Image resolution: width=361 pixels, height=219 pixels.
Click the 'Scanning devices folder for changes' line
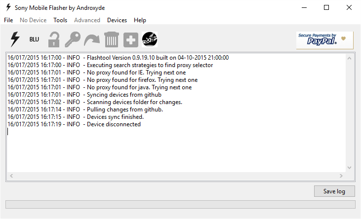[95, 102]
